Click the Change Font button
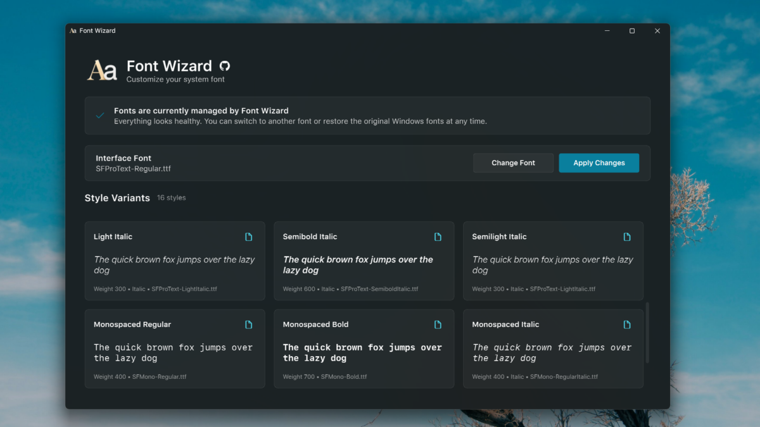Image resolution: width=760 pixels, height=427 pixels. 513,163
